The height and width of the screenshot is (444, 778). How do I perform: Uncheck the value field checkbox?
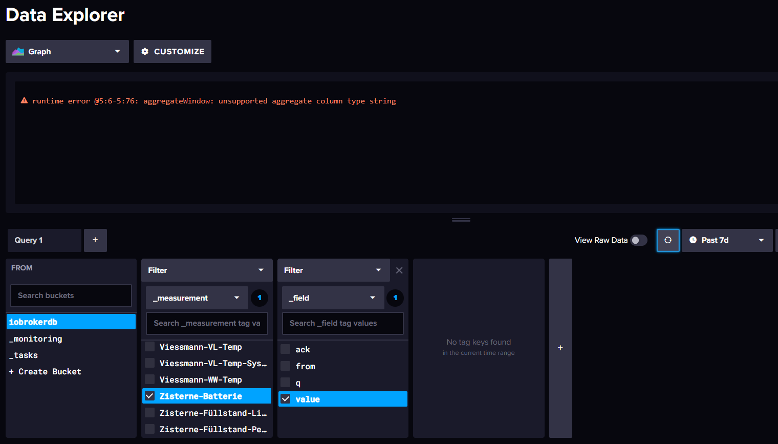[x=286, y=399]
